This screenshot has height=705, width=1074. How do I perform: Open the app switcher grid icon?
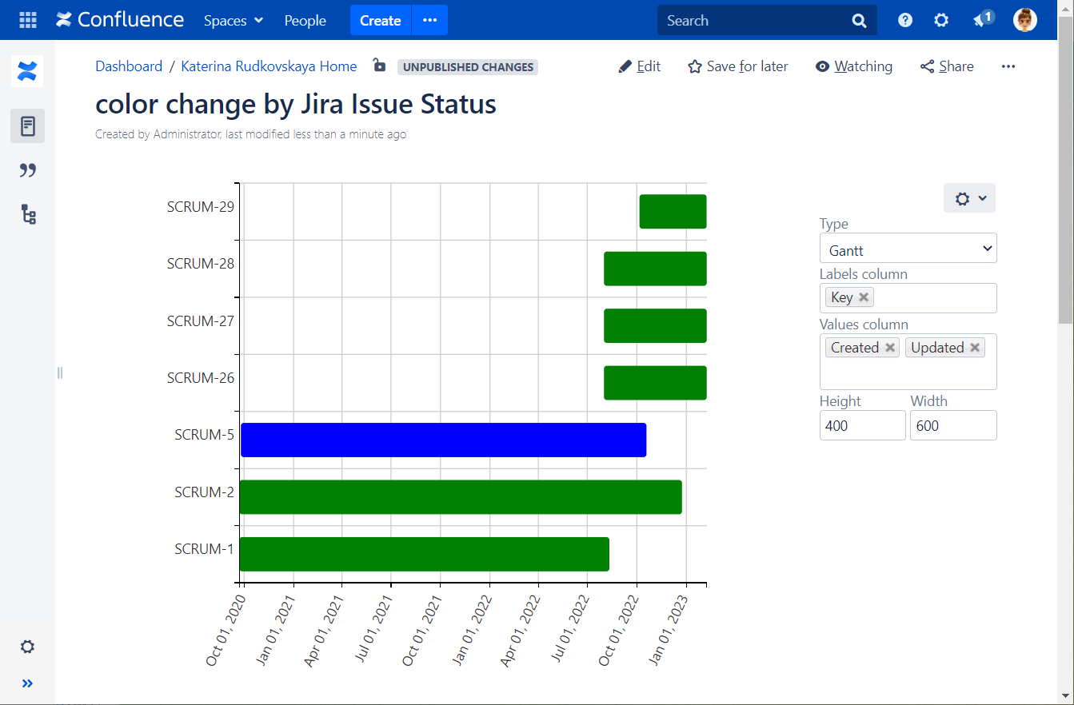27,19
